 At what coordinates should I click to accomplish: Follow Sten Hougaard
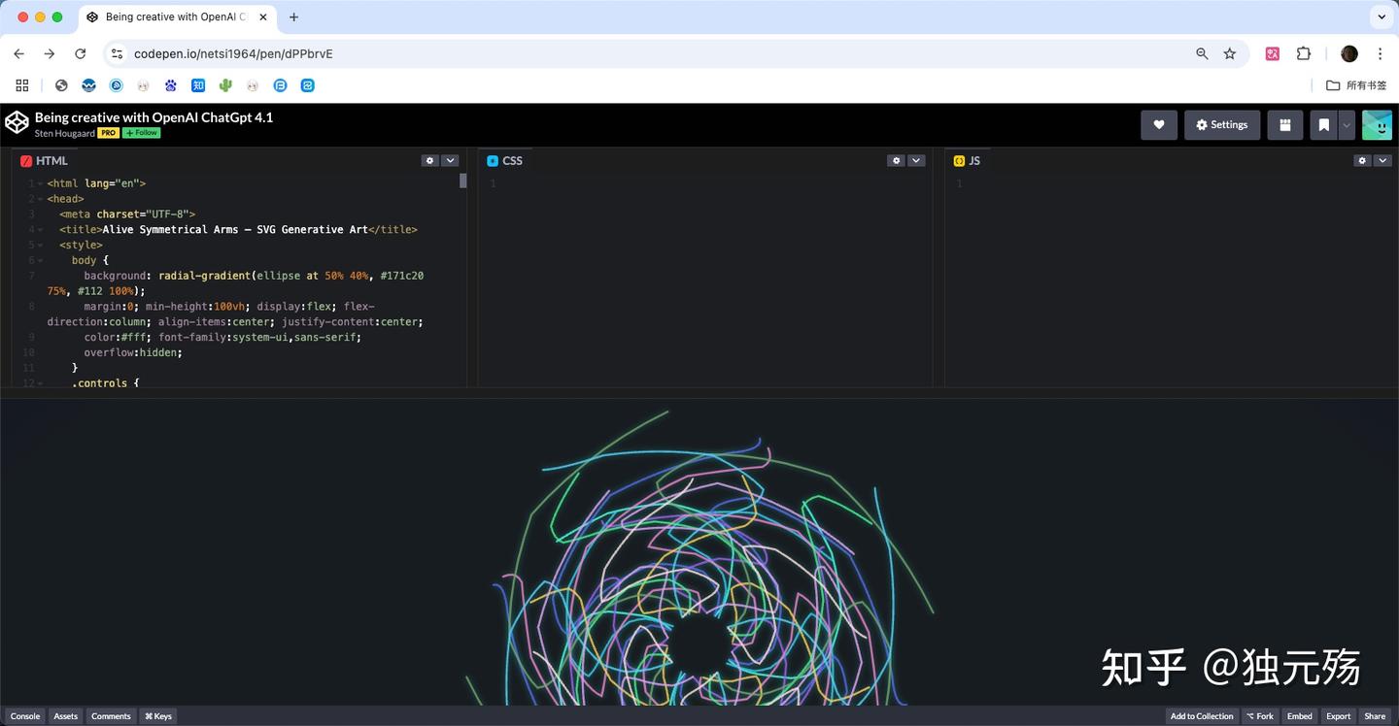(x=141, y=133)
